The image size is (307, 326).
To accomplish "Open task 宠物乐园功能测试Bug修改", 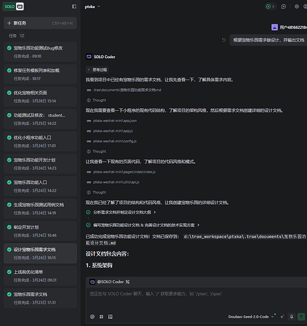I will click(40, 52).
